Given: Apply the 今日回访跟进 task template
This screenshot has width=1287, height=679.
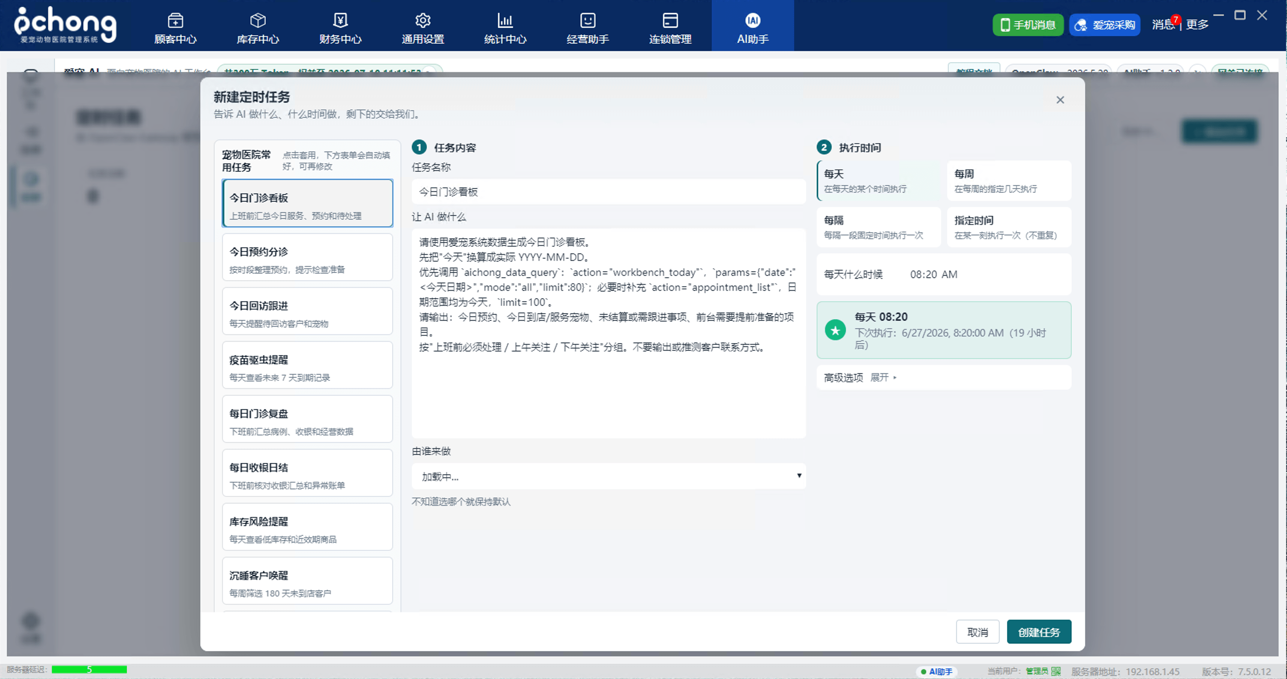Looking at the screenshot, I should click(307, 311).
